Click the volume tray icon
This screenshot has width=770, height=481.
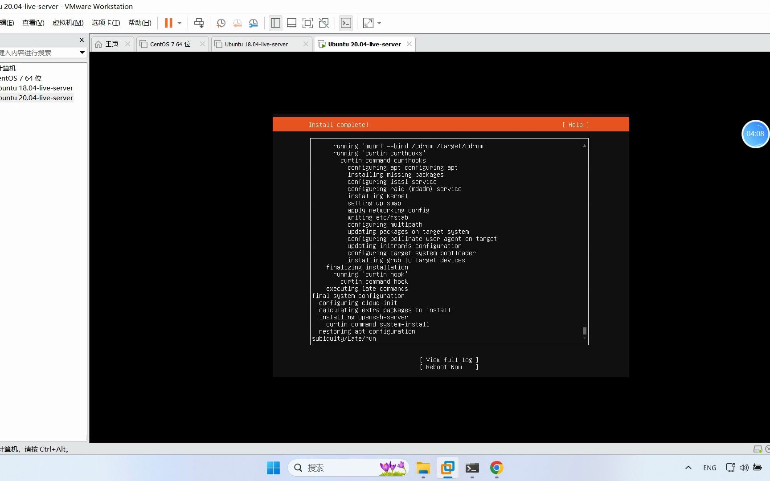click(744, 468)
